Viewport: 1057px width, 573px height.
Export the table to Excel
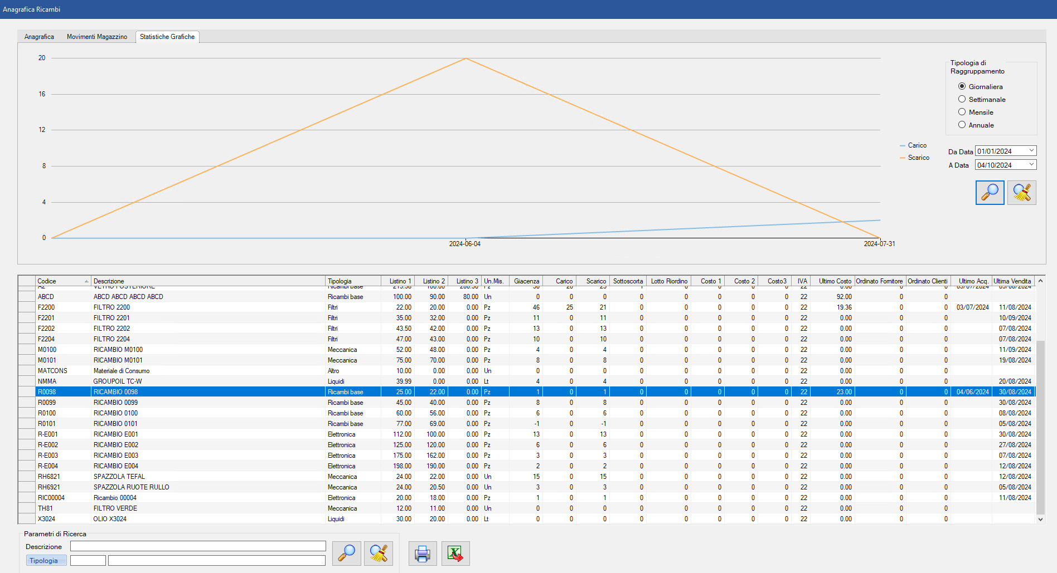point(455,553)
